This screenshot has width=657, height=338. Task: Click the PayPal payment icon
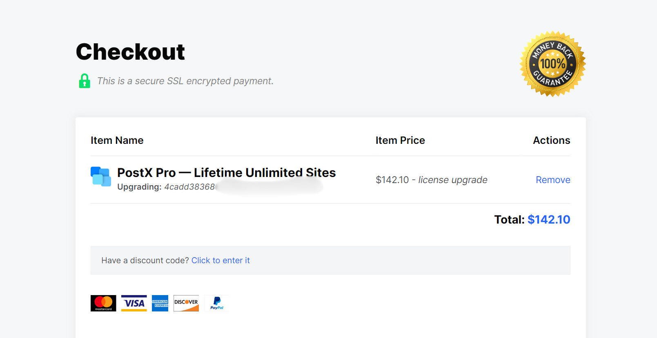click(x=217, y=303)
